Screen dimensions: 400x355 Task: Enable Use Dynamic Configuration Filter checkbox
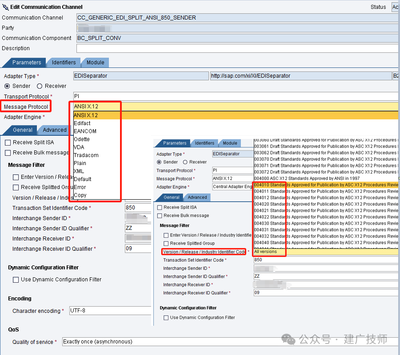[x=16, y=280]
